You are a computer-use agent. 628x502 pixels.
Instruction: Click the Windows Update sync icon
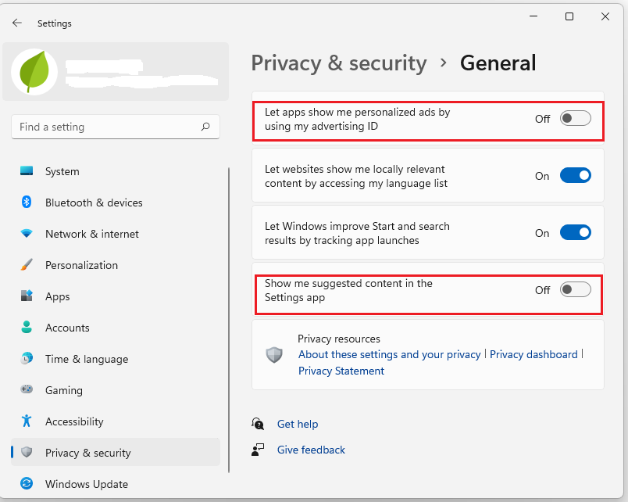point(27,483)
